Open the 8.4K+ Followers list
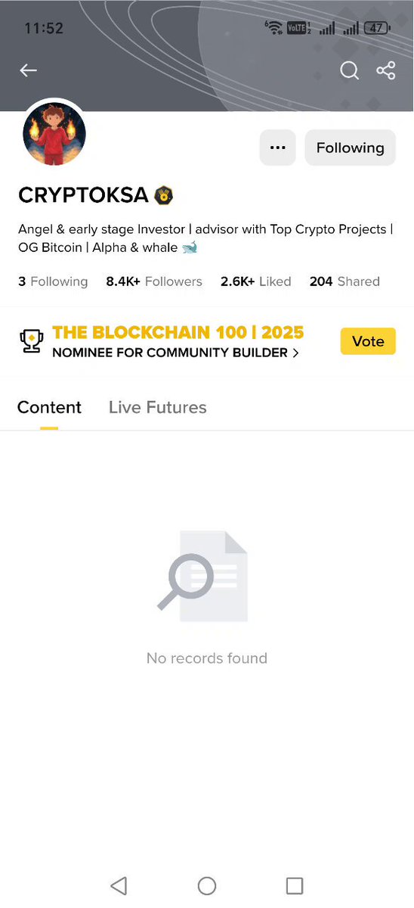Screen dimensions: 414x908 [x=154, y=281]
